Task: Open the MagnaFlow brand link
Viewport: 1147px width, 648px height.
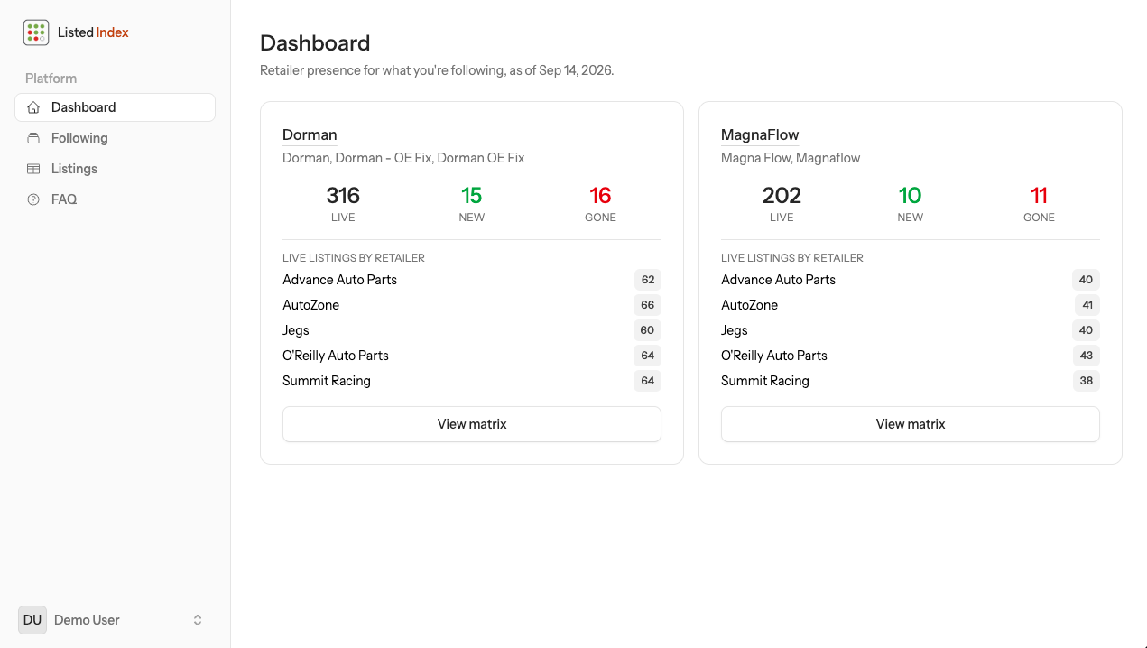Action: [x=760, y=134]
